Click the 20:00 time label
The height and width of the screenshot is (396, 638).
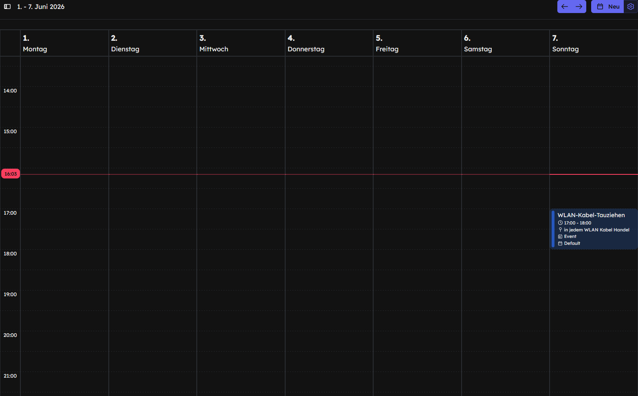[x=10, y=335]
